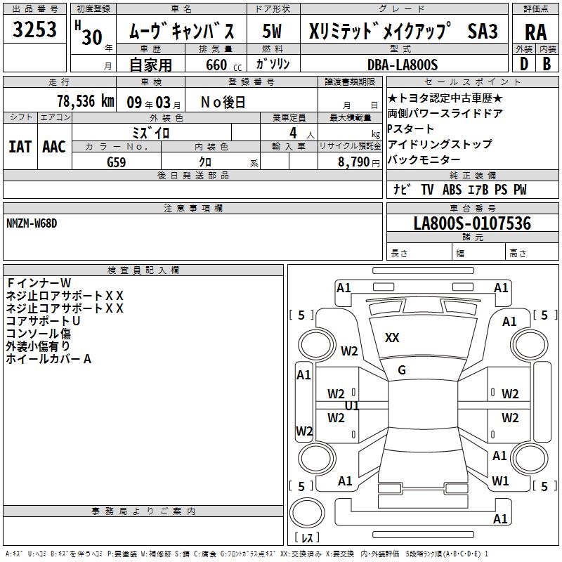Select the exterior color ミズイロ

coord(150,133)
